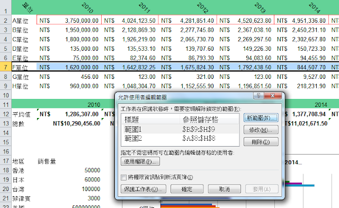Screen dimensions: 339x208
Task: Click 香港 cell
Action: tap(18, 170)
